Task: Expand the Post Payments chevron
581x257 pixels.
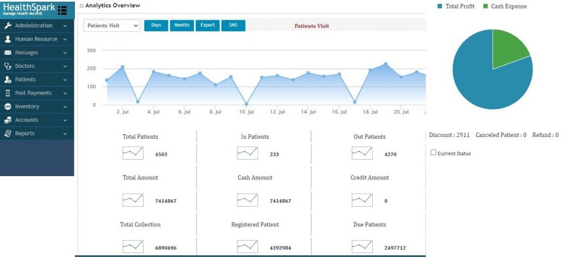Action: [x=65, y=93]
